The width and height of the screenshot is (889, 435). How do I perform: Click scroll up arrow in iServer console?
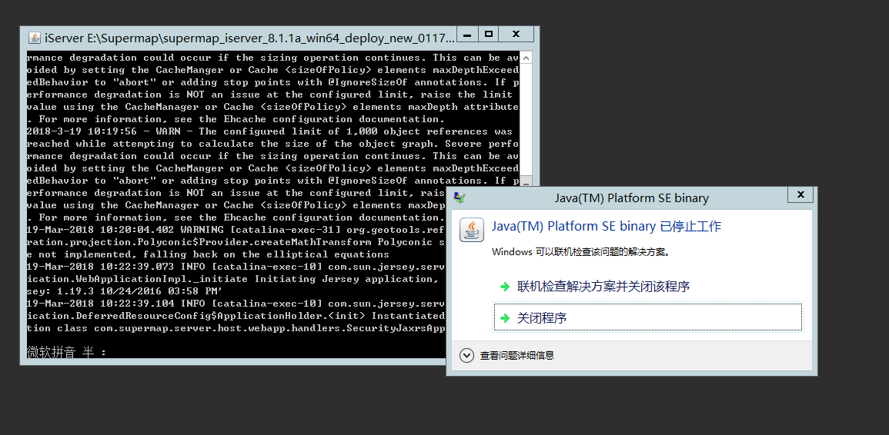[526, 58]
